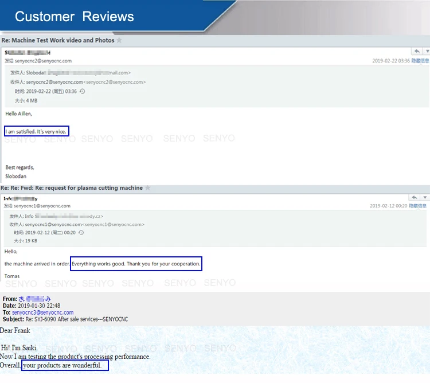This screenshot has height=383, width=430.
Task: Click clock icon next to 2019-02-22 03:36 time
Action: (x=82, y=91)
